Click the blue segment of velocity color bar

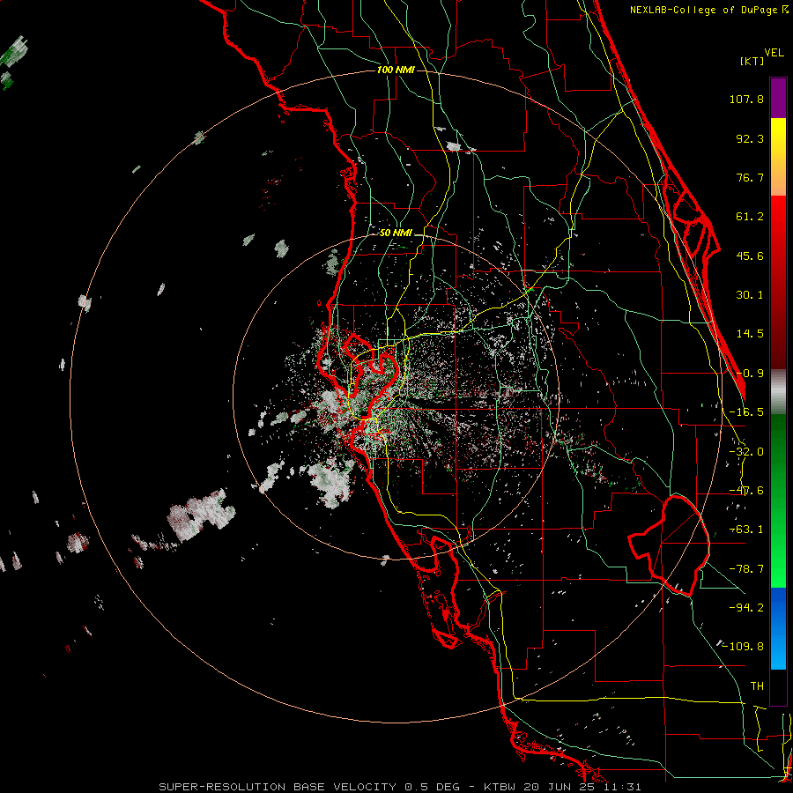778,628
